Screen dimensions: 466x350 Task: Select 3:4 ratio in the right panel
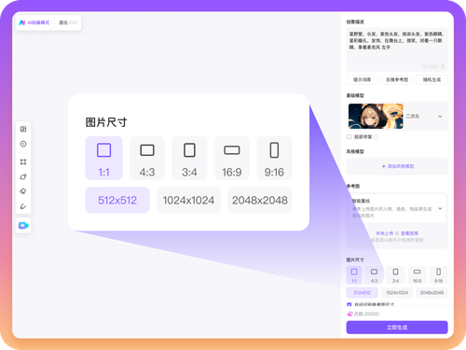pos(395,275)
